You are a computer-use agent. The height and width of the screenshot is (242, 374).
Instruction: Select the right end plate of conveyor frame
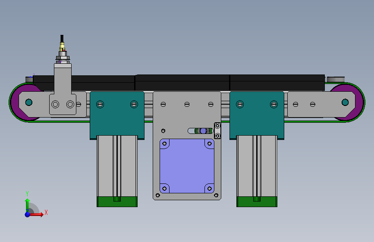(321, 104)
